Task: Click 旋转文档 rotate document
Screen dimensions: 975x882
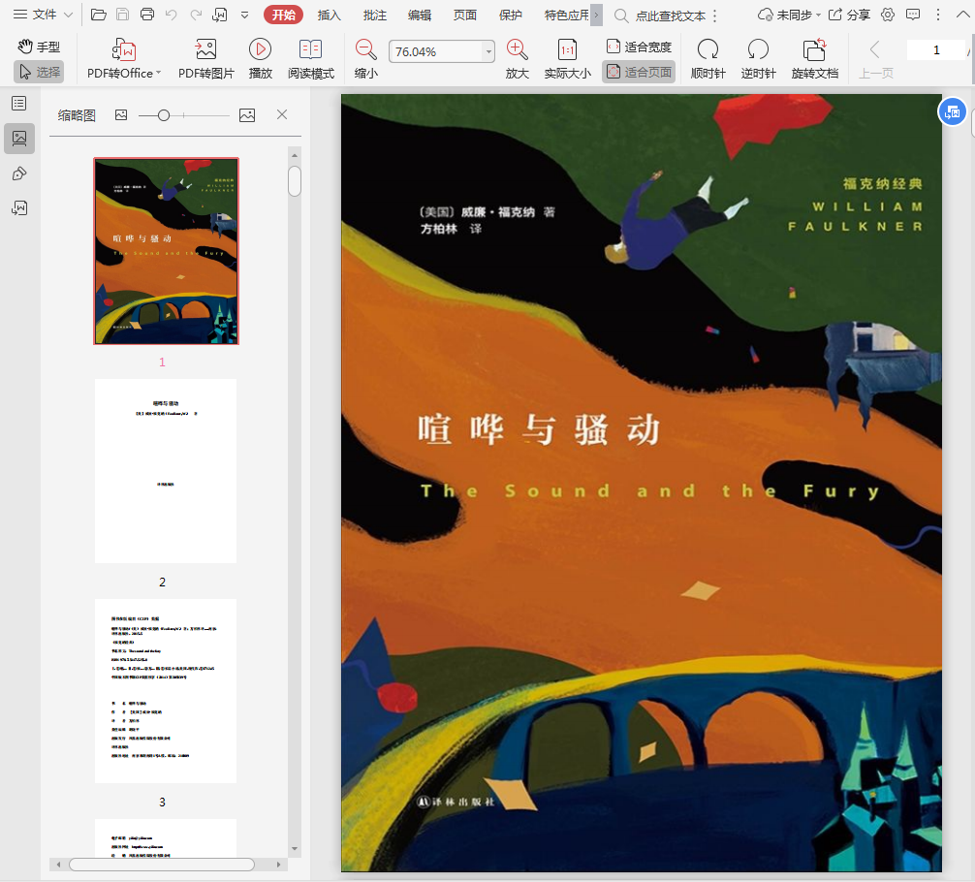Action: click(x=814, y=59)
